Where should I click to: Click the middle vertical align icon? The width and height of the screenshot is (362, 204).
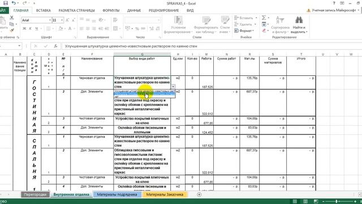coord(88,20)
